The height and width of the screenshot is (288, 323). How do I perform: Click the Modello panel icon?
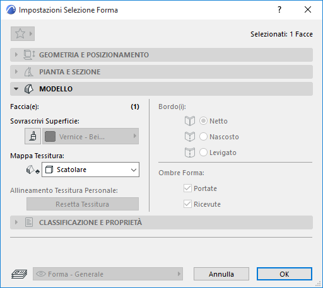point(29,89)
